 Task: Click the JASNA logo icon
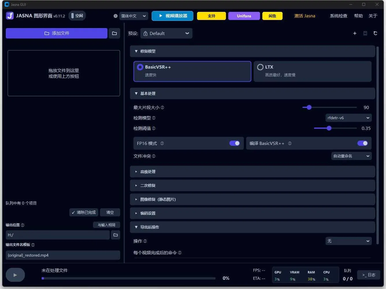point(10,16)
